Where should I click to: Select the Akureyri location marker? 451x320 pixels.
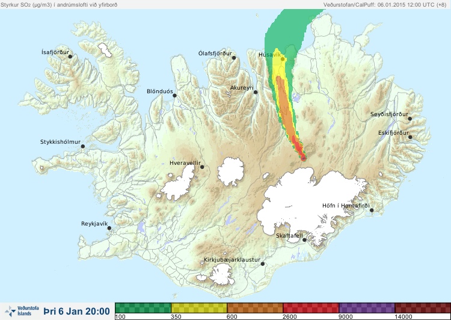(256, 92)
